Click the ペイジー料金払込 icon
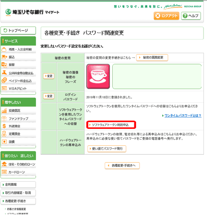Viewport: 207px width, 215px height. coord(4,80)
